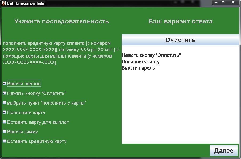
Task: Click the Deil application icon in title bar
Action: (3, 3)
